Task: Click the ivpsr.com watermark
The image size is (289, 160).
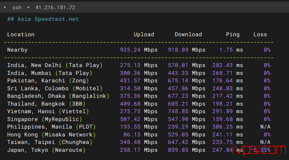Action: coord(259,150)
